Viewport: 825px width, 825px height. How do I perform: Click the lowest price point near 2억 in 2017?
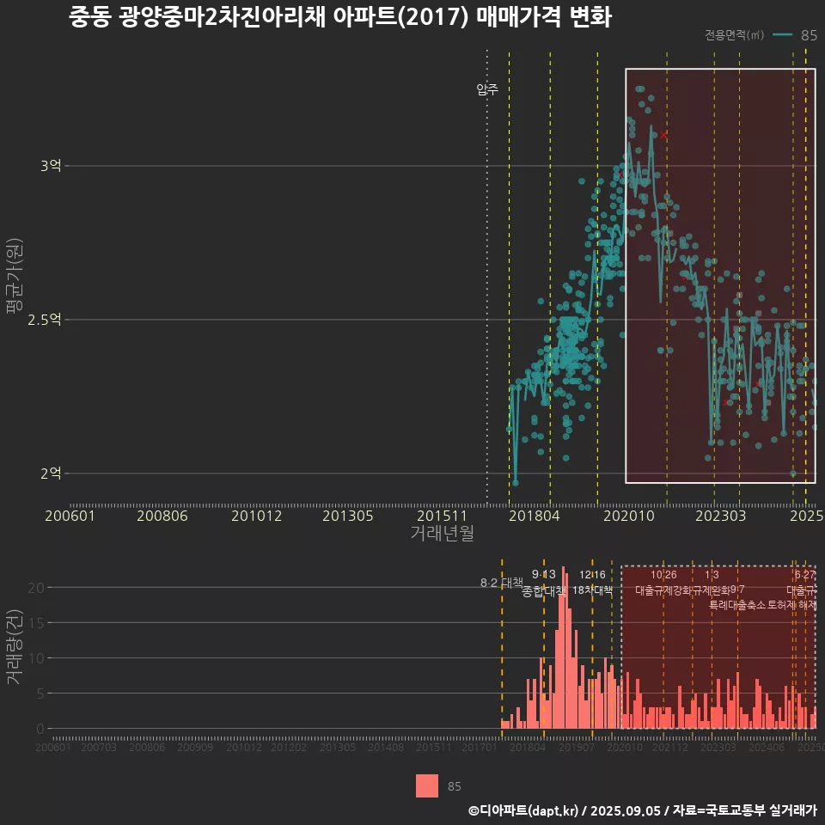515,482
